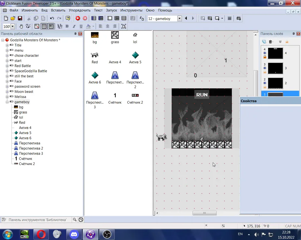Click the horizontal scrollbar of frame editor
Image resolution: width=301 pixels, height=240 pixels.
[204, 213]
